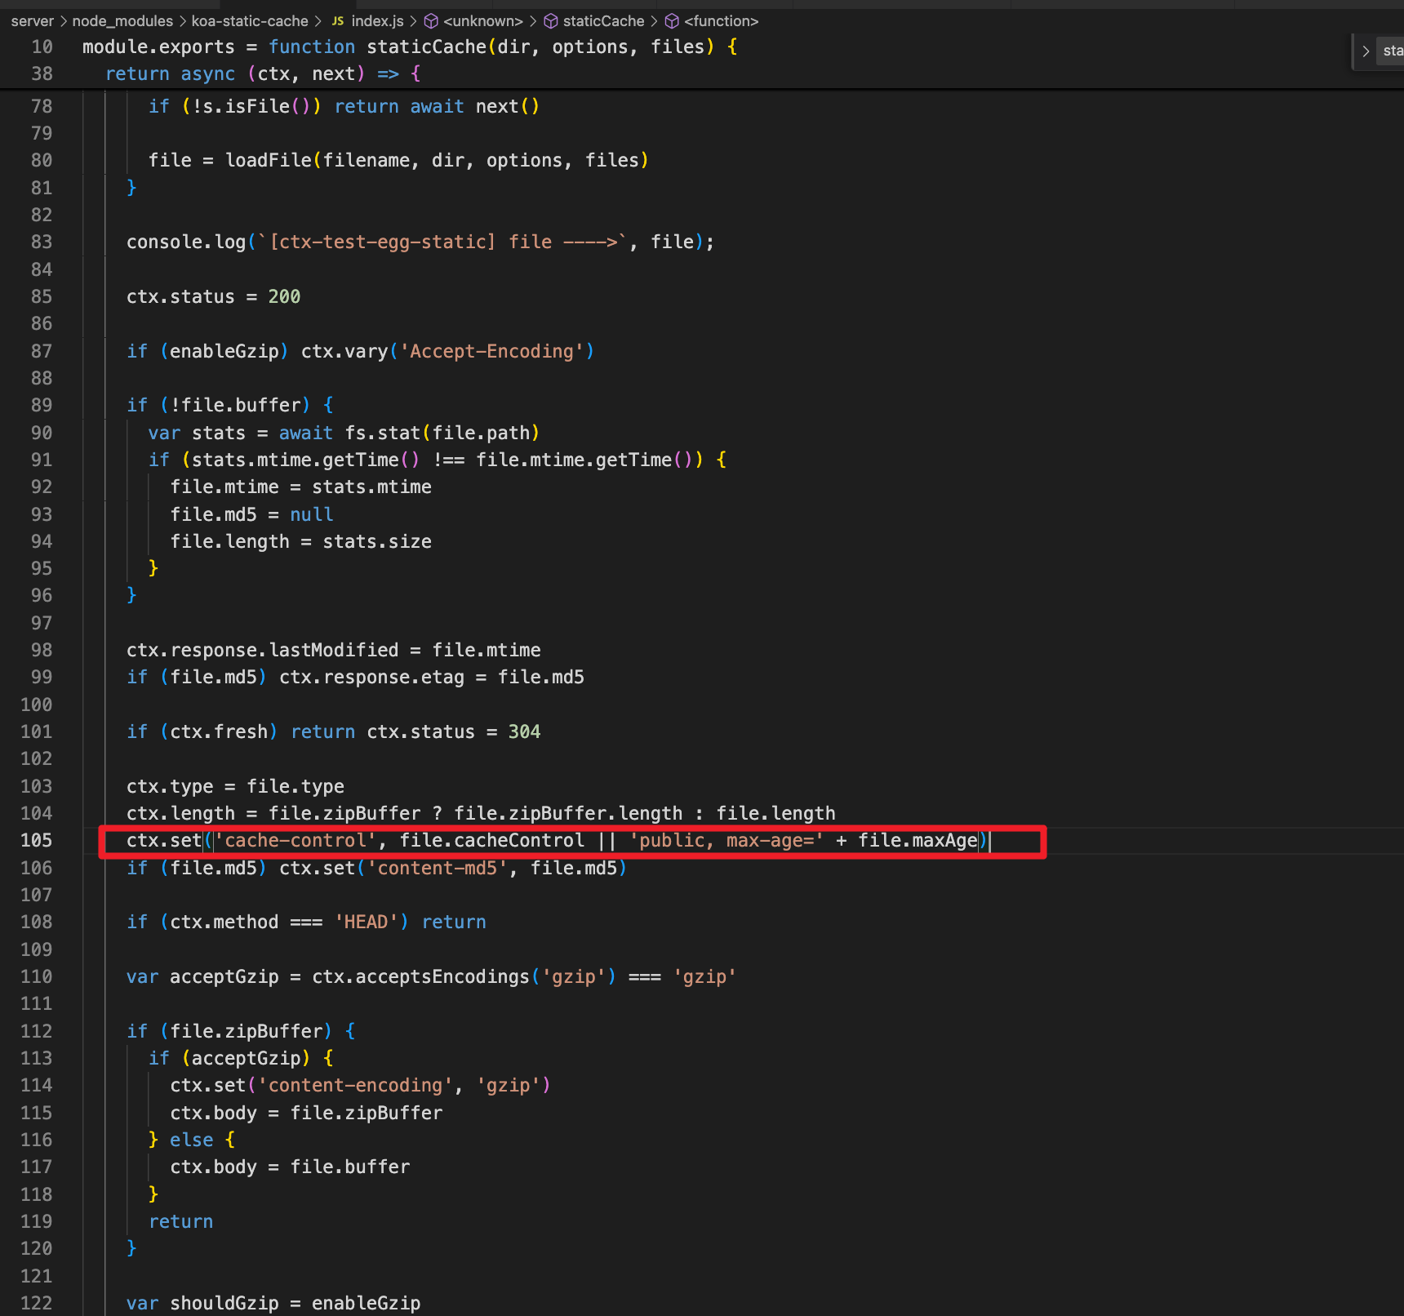Click the JS file icon in breadcrumb
Image resolution: width=1404 pixels, height=1316 pixels.
tap(337, 21)
